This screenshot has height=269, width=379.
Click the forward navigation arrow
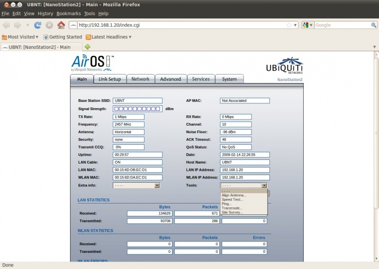(18, 25)
